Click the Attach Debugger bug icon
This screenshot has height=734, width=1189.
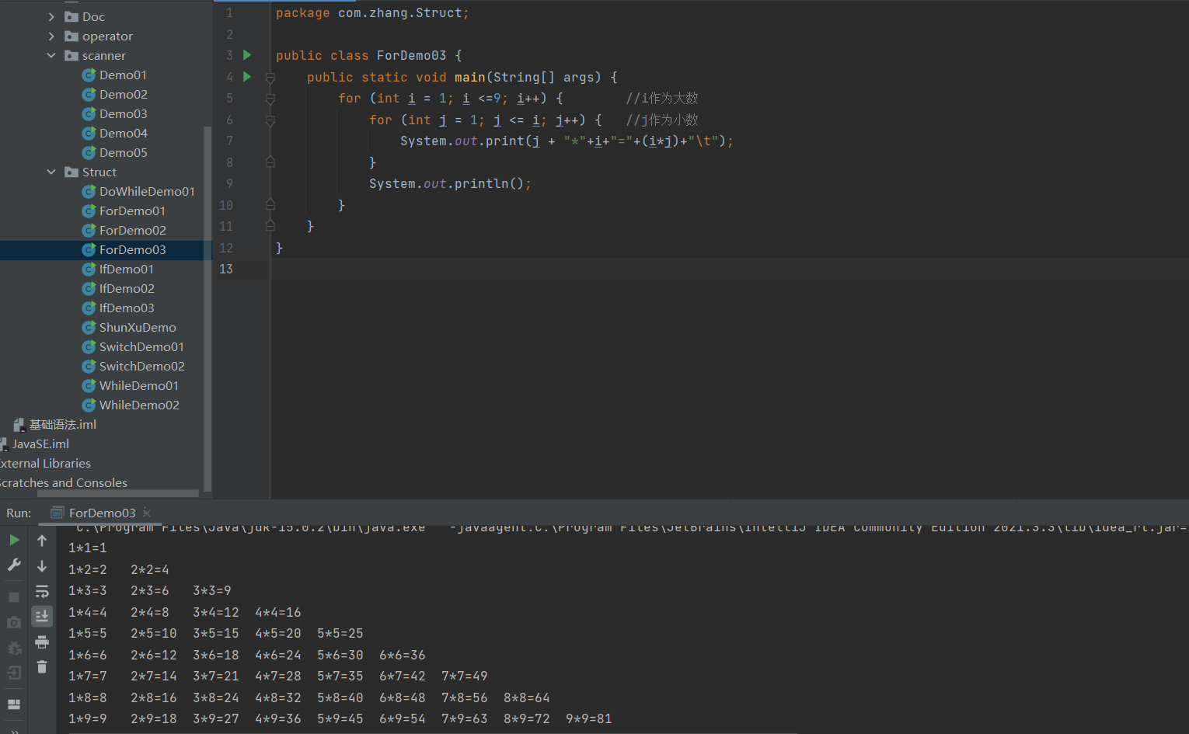click(x=14, y=648)
